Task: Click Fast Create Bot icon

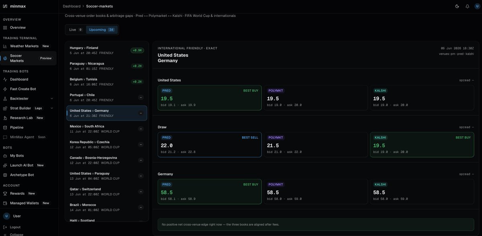Action: (5, 89)
